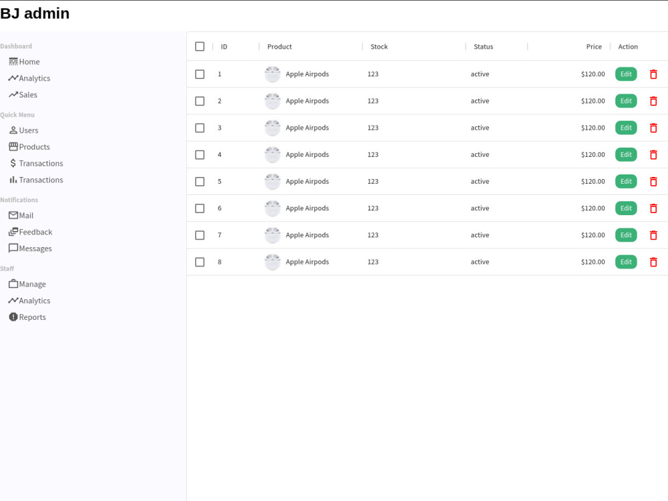Delete product row 2 with the trash icon
The image size is (668, 501).
653,101
